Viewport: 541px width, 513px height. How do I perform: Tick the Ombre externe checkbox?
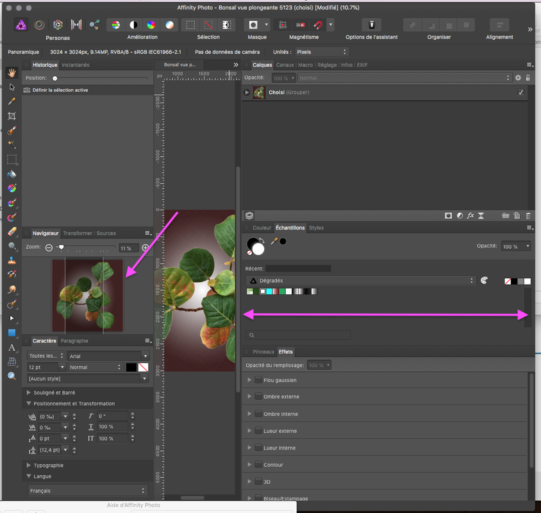coord(258,397)
